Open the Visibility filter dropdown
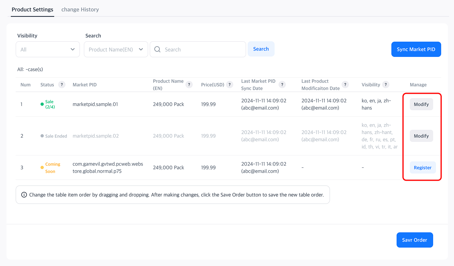This screenshot has height=266, width=454. click(x=47, y=49)
